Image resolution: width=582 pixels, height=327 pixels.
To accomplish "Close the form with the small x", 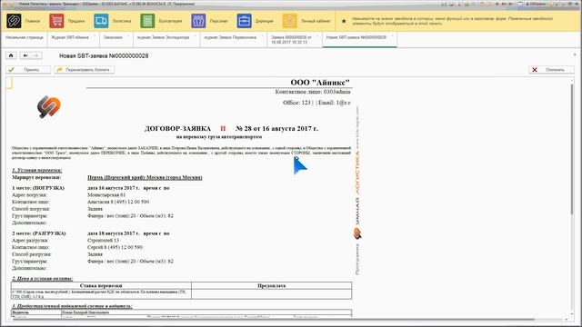I will [575, 54].
